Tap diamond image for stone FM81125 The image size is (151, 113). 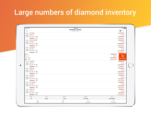[x=27, y=71]
